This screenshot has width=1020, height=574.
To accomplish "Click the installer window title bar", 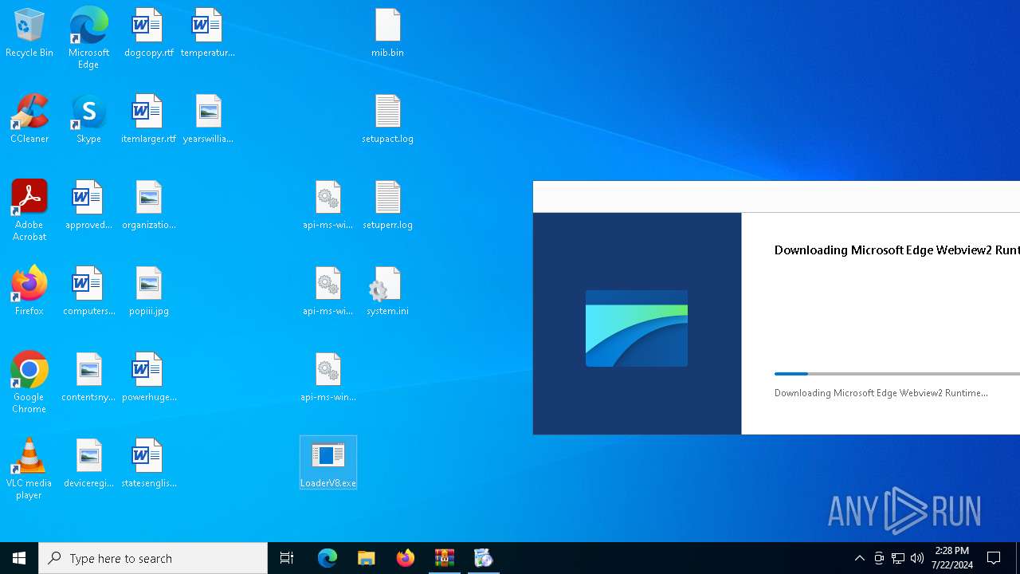I will (776, 197).
